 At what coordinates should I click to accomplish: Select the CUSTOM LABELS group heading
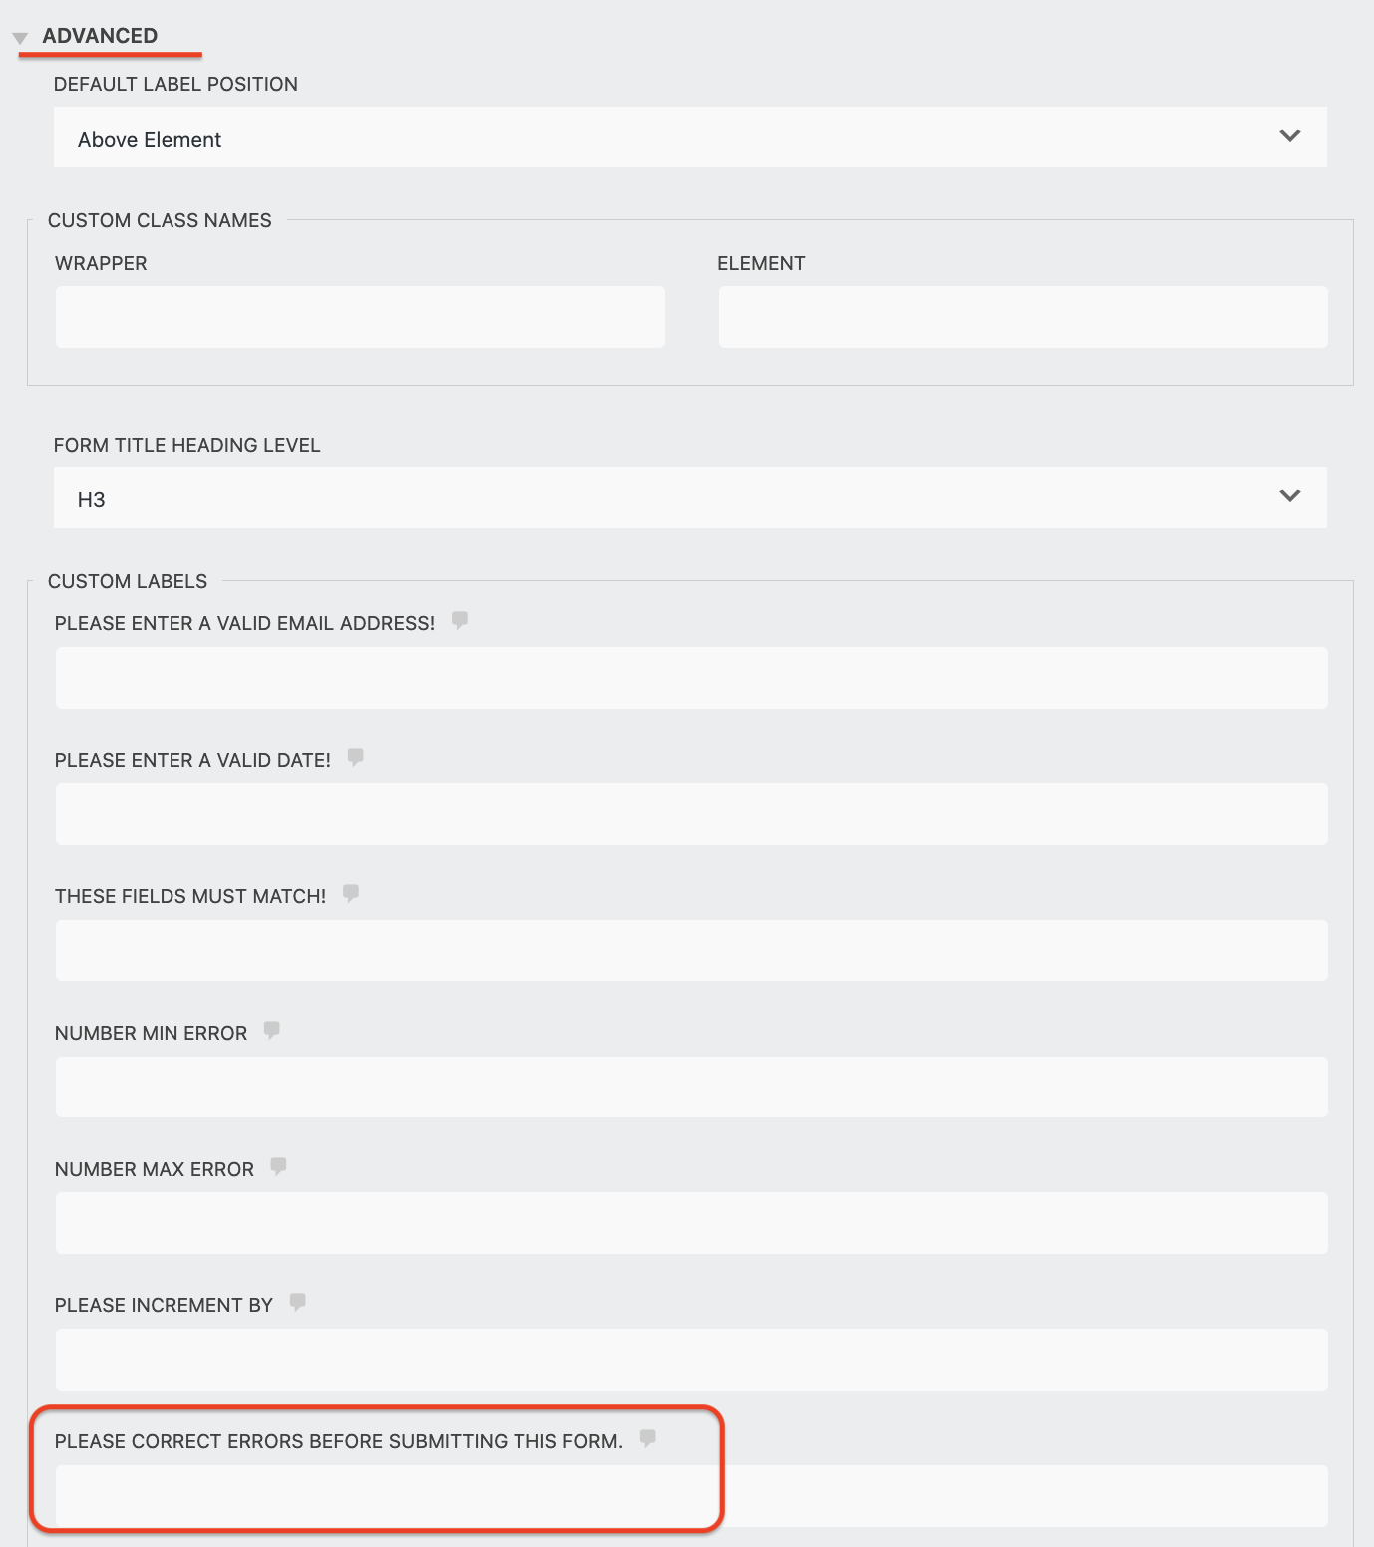coord(128,581)
